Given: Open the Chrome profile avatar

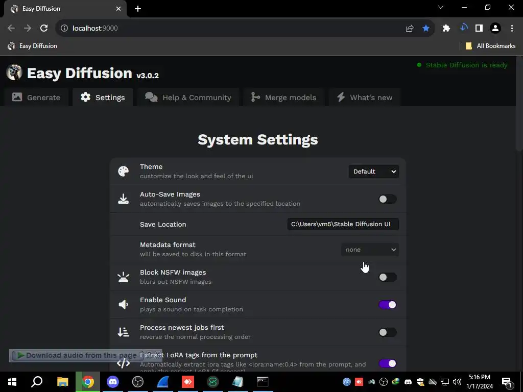Looking at the screenshot, I should 495,28.
